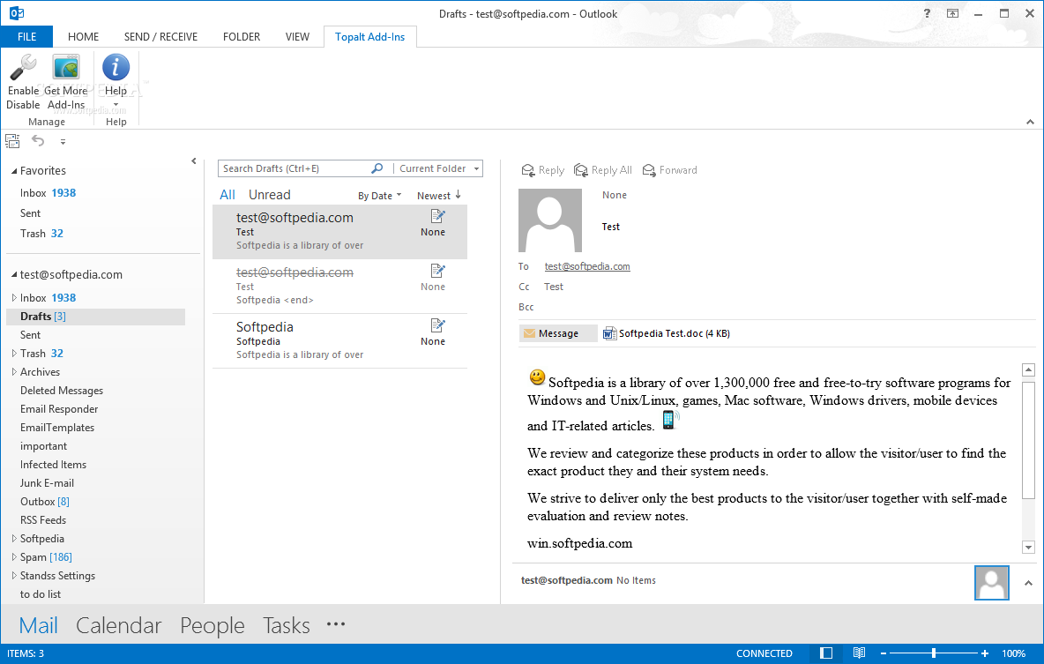Screen dimensions: 1044x664
Task: Switch to Reading view in status bar
Action: pos(859,653)
